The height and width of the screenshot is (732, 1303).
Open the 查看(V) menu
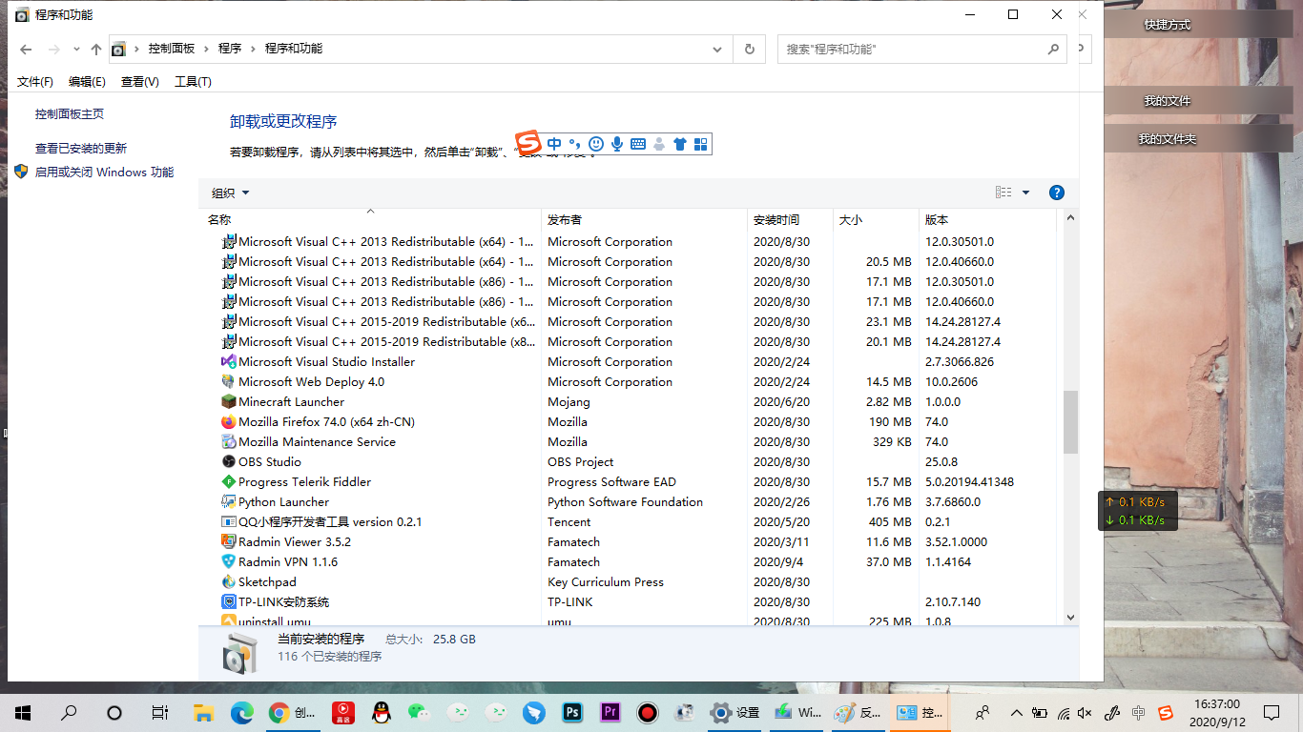pos(140,82)
